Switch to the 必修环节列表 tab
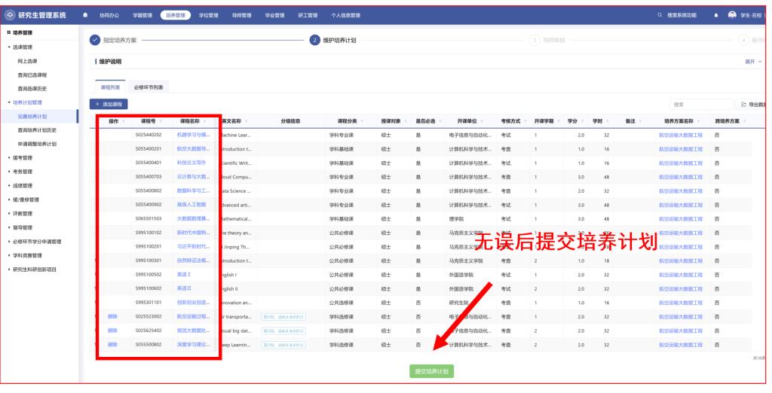Viewport: 772px width, 393px height. click(x=149, y=87)
